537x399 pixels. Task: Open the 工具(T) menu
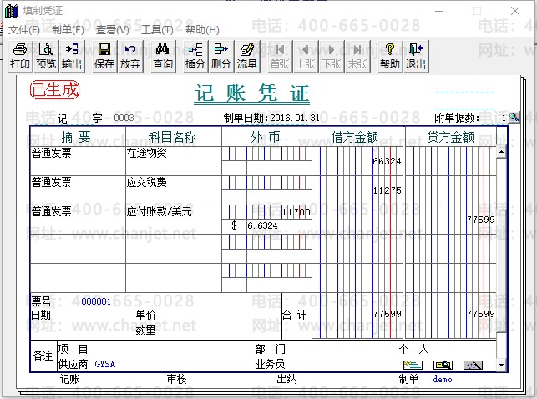coord(157,30)
